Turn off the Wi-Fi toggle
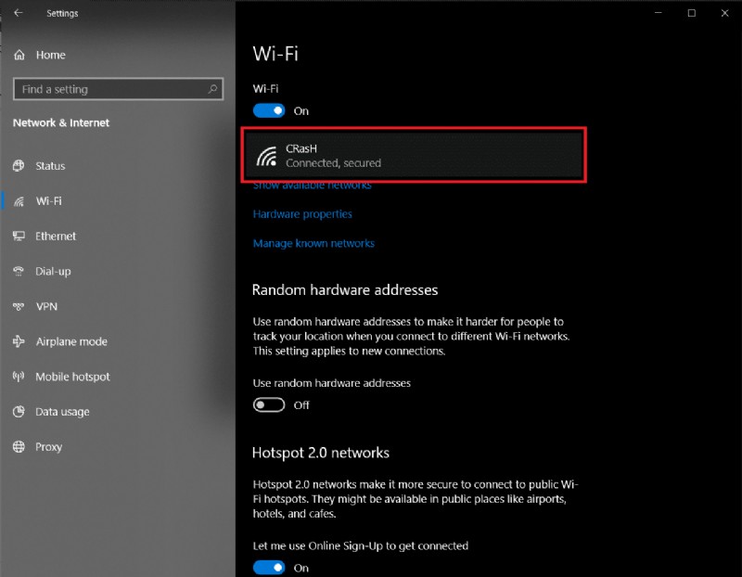742x577 pixels. pyautogui.click(x=269, y=110)
